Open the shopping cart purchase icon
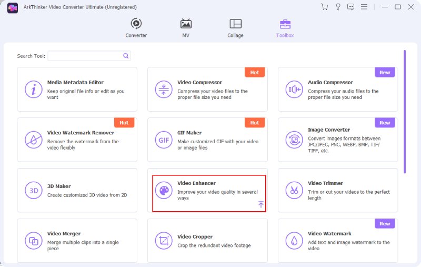Image resolution: width=421 pixels, height=267 pixels. 325,7
